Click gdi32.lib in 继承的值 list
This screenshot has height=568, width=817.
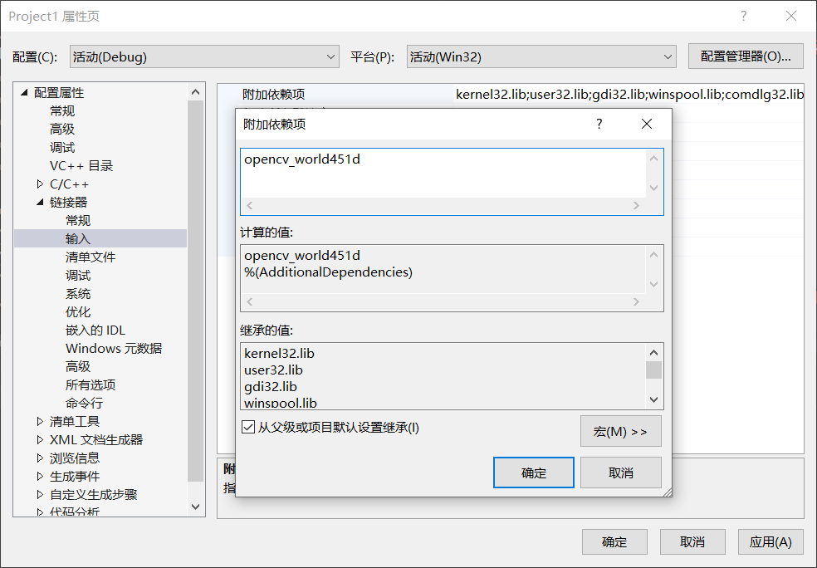coord(271,387)
